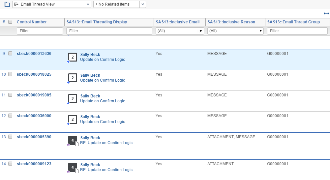Click RE: Update on Confirm Logic in row 14

pyautogui.click(x=106, y=170)
